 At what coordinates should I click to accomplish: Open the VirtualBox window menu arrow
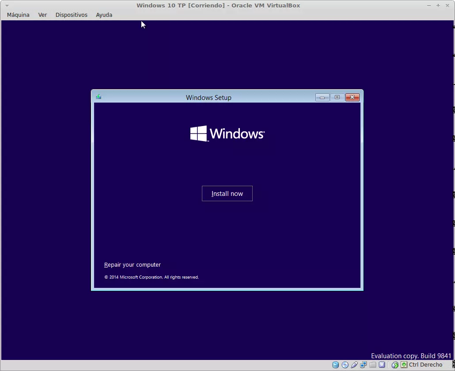[x=7, y=6]
